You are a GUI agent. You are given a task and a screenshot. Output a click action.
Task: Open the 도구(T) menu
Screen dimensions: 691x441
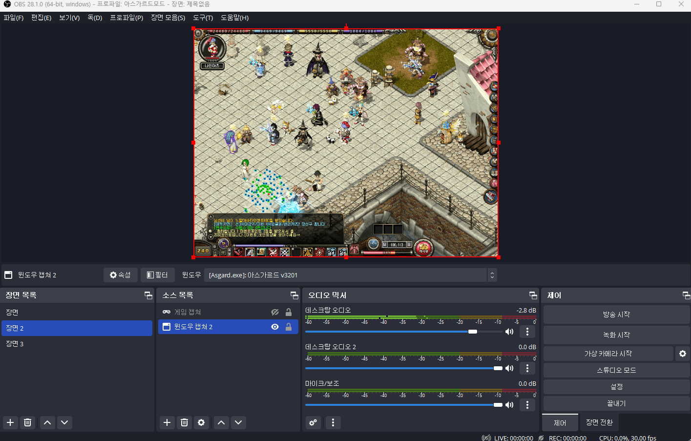(x=203, y=18)
